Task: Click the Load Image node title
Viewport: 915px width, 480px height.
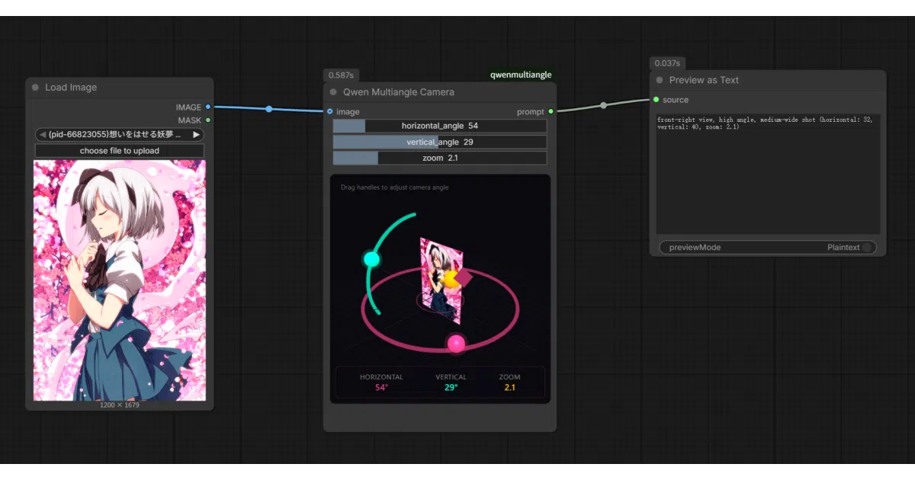Action: (71, 88)
